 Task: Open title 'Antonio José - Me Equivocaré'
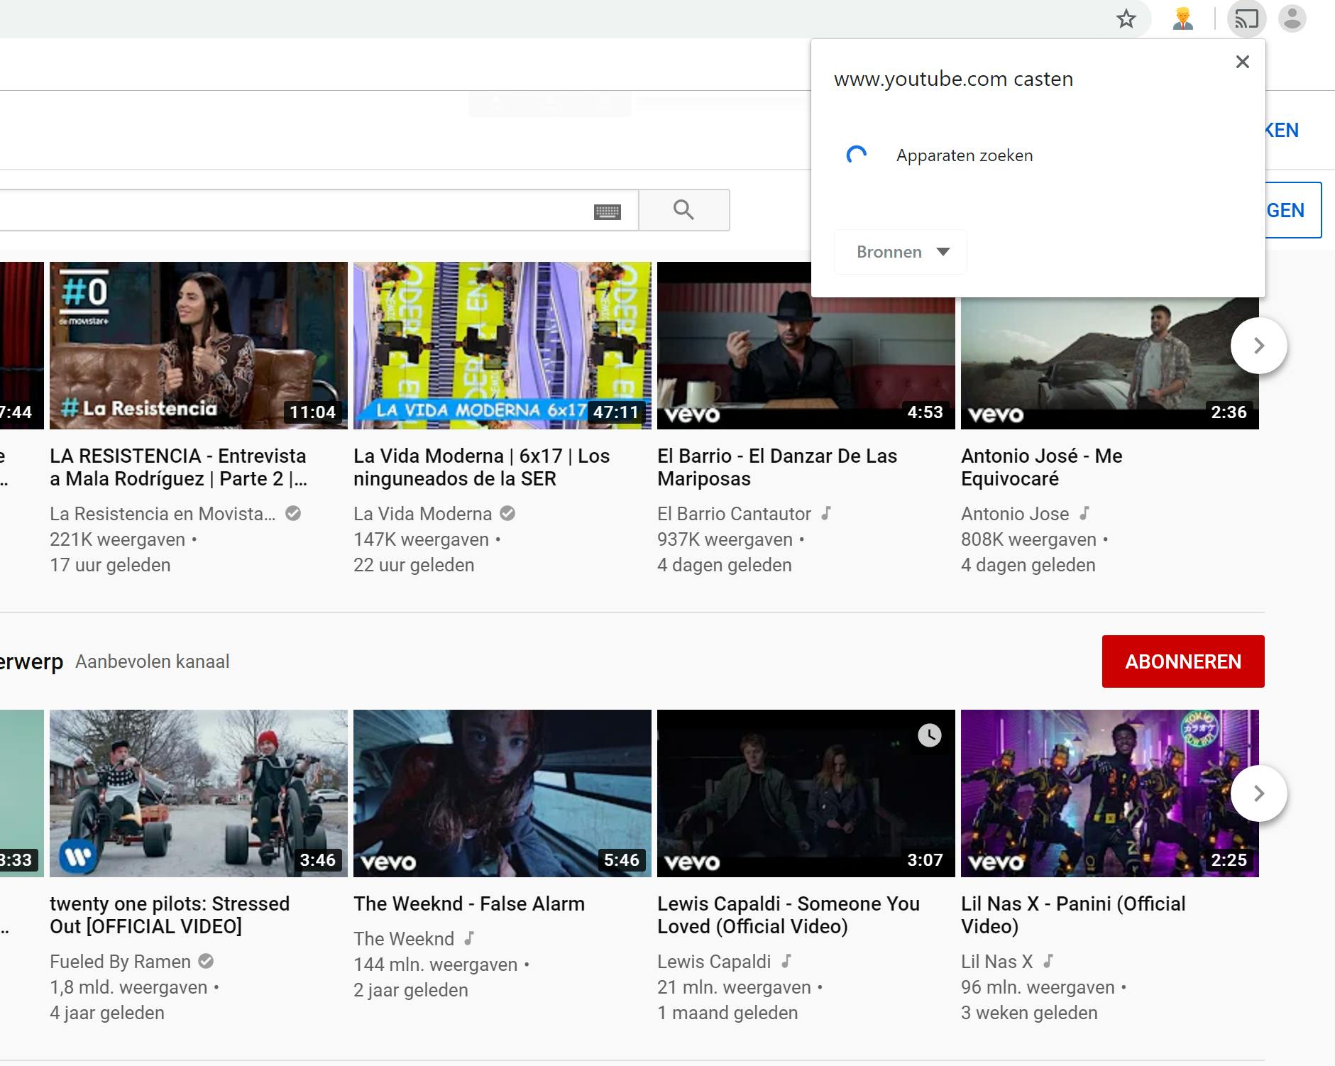(1042, 467)
